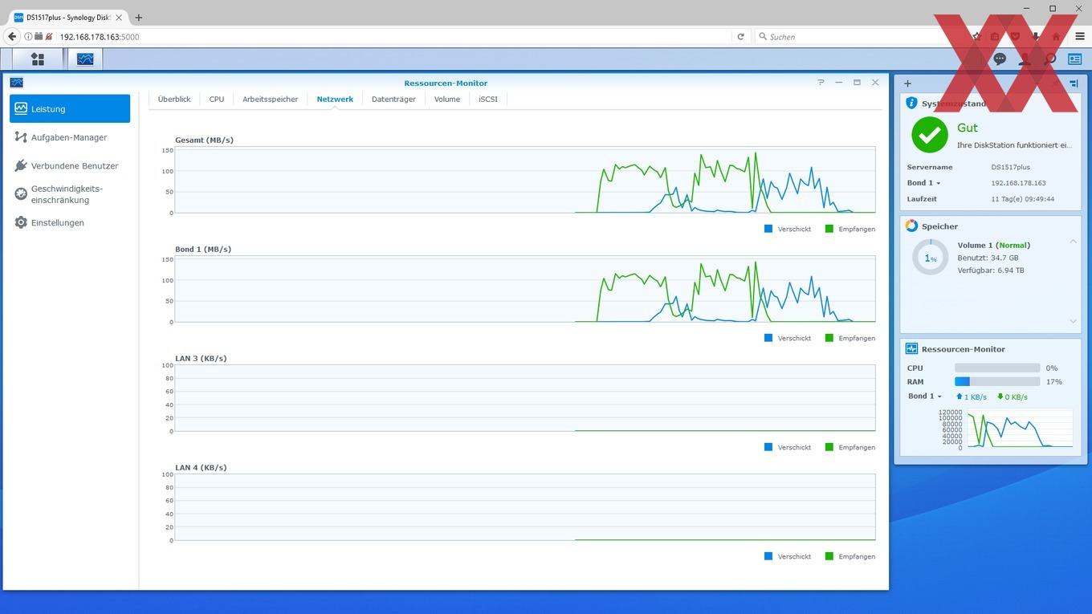The width and height of the screenshot is (1092, 614).
Task: Click the widget mini network graph
Action: 1020,428
